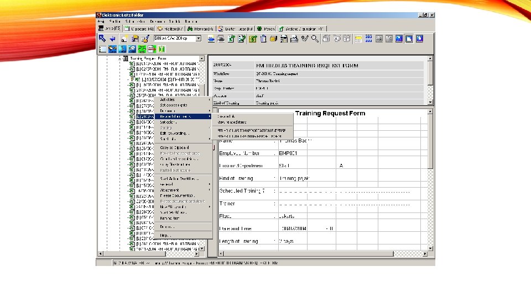
Task: Click View related items in submenu
Action: click(252, 122)
